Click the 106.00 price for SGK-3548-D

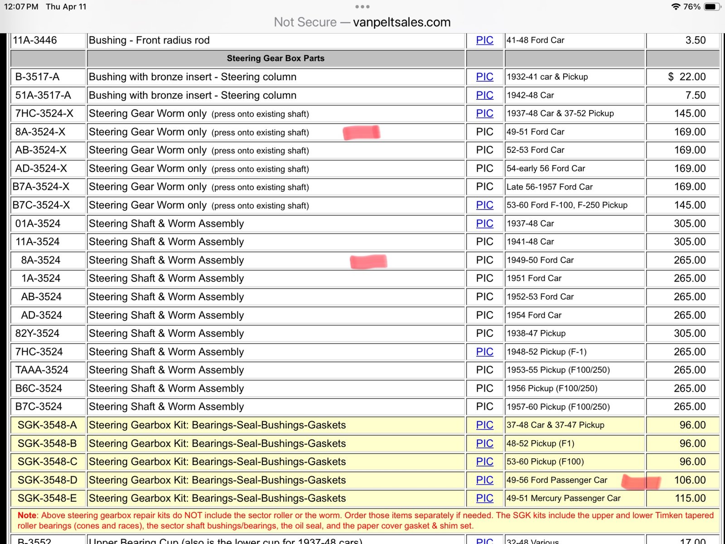690,480
